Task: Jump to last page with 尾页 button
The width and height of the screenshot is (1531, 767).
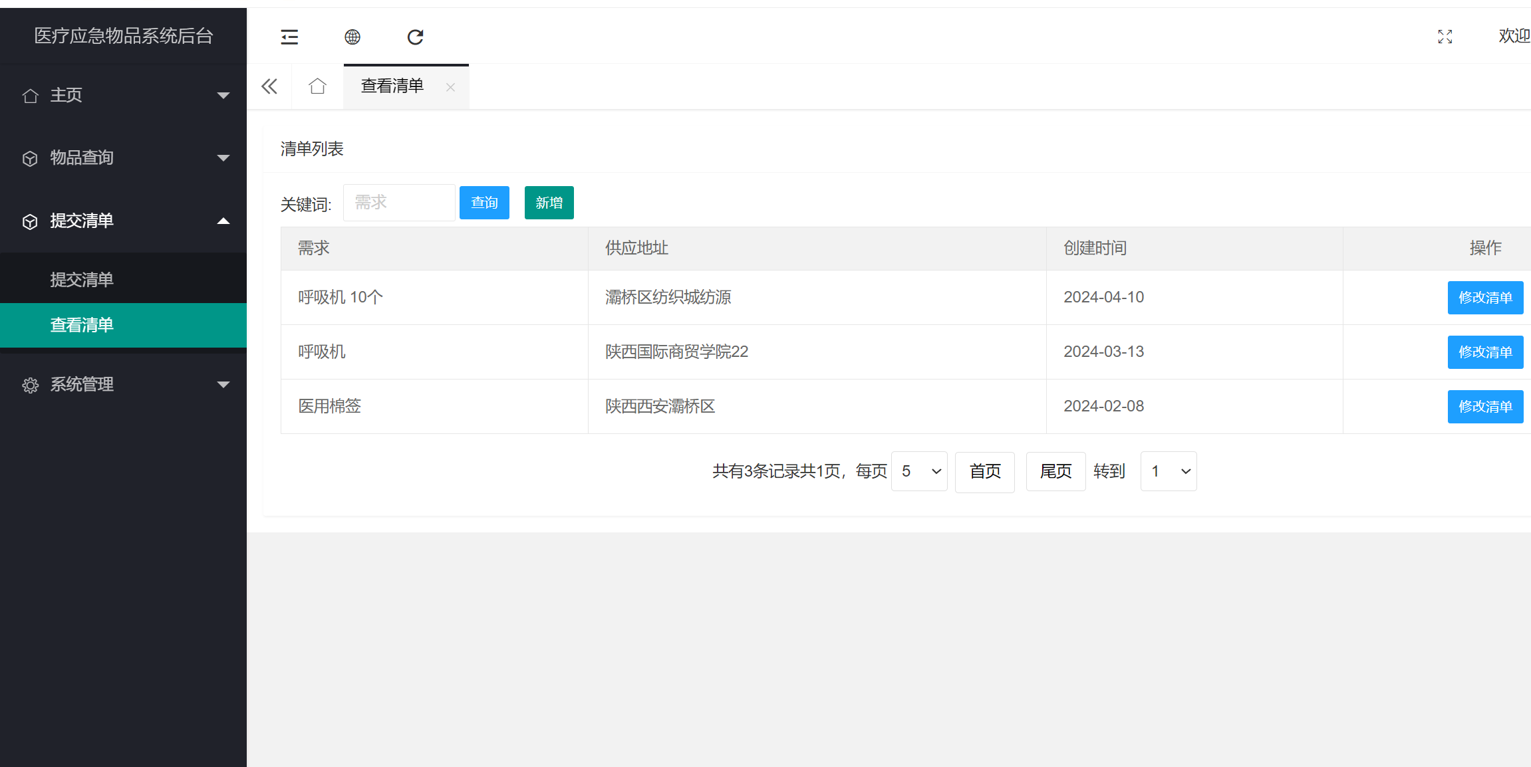Action: tap(1055, 471)
